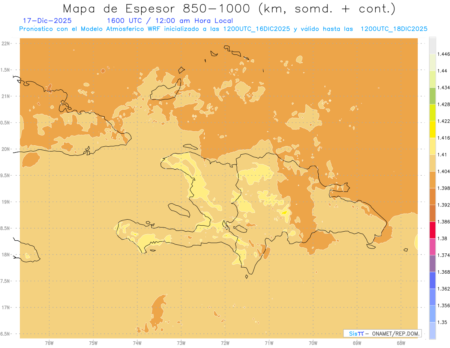Click the legend value 1.434
This screenshot has height=348, width=450.
click(x=444, y=87)
